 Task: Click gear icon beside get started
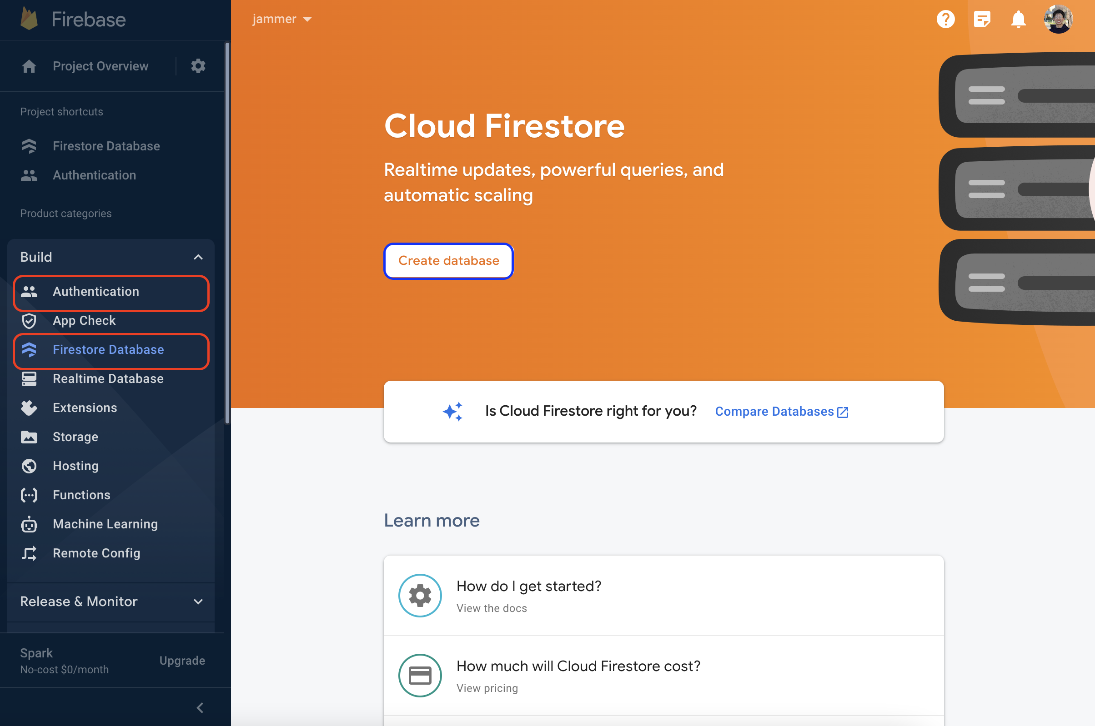420,595
